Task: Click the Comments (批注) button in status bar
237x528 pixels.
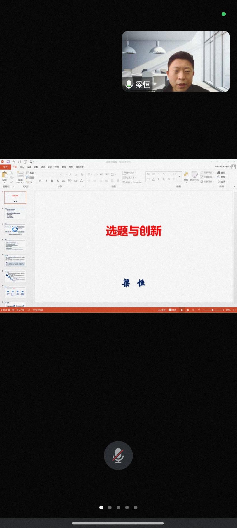Action: pos(173,310)
